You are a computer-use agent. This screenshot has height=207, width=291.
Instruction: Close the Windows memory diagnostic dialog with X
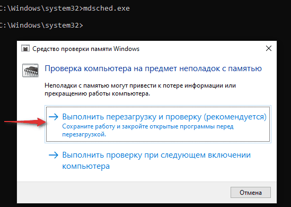[x=269, y=48]
